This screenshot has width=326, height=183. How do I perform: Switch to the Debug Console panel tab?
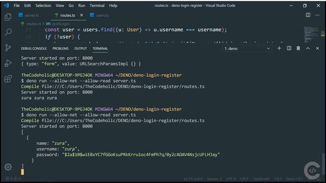[34, 49]
